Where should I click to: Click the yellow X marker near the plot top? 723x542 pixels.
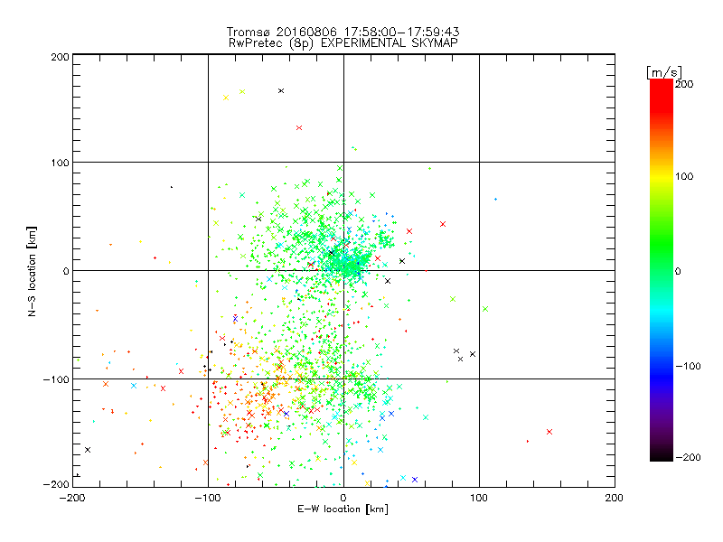pyautogui.click(x=226, y=98)
